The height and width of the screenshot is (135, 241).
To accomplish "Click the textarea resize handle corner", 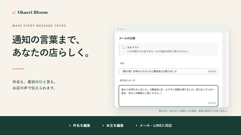I will [217, 105].
